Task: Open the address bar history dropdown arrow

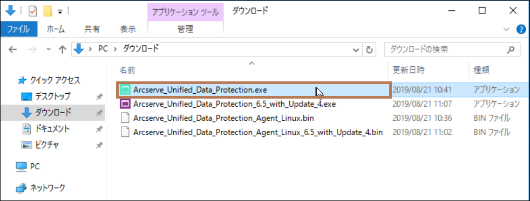Action: pos(356,50)
